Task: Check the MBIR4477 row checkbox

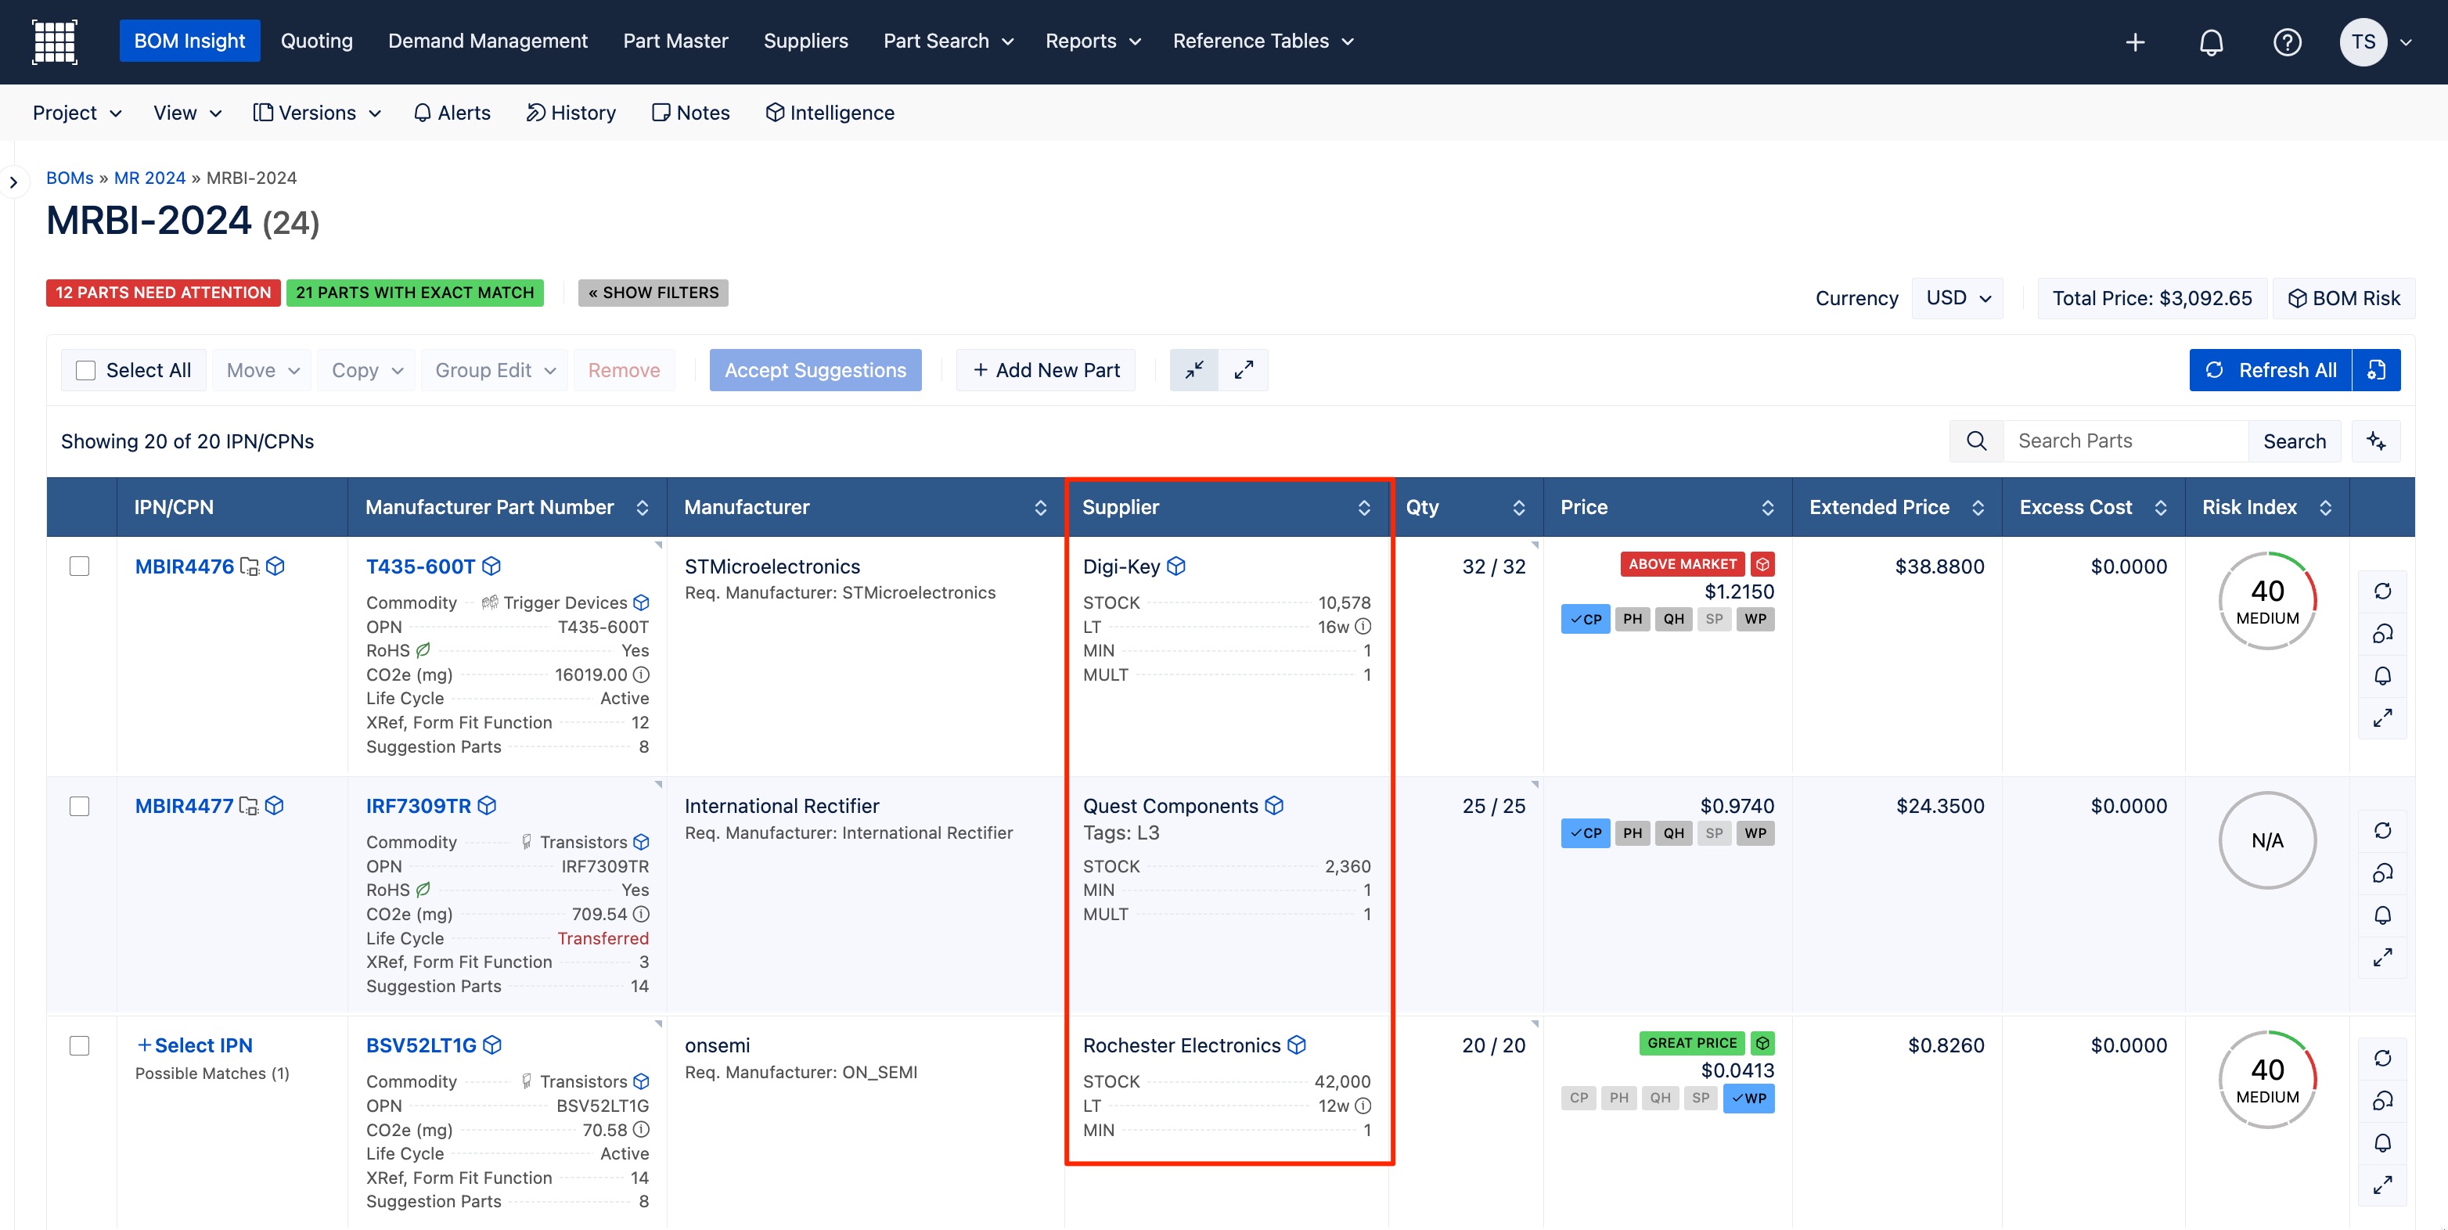Action: point(80,807)
